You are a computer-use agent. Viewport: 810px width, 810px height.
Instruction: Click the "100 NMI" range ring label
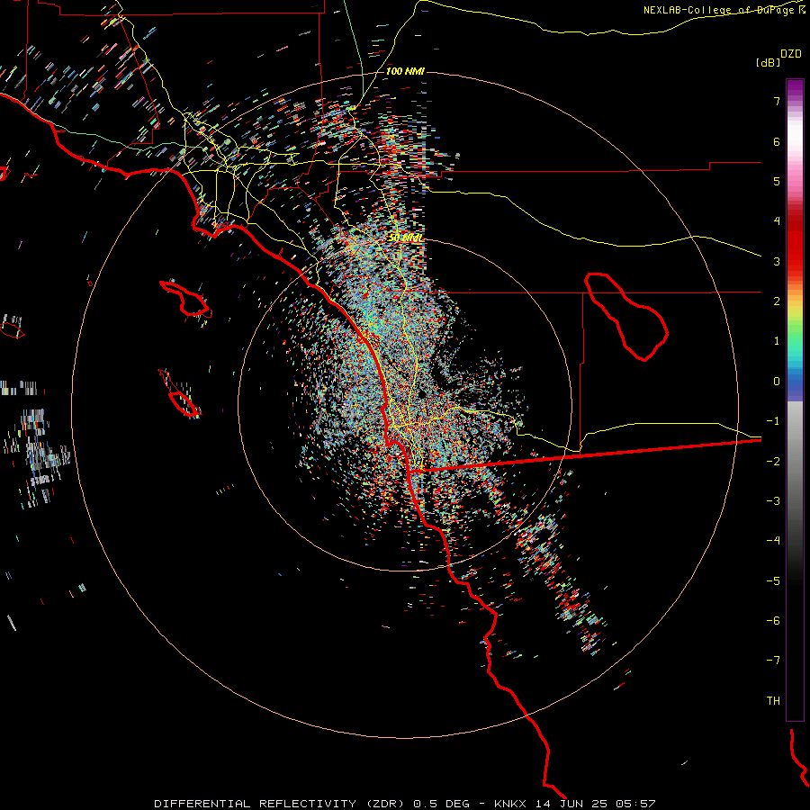point(405,71)
